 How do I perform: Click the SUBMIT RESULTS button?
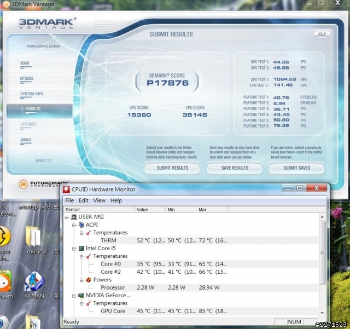coord(172,168)
